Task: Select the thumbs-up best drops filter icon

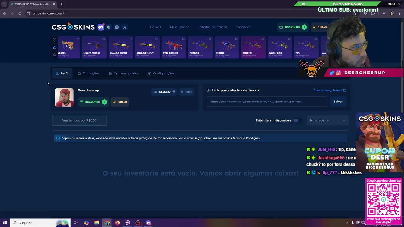Action: (54, 47)
